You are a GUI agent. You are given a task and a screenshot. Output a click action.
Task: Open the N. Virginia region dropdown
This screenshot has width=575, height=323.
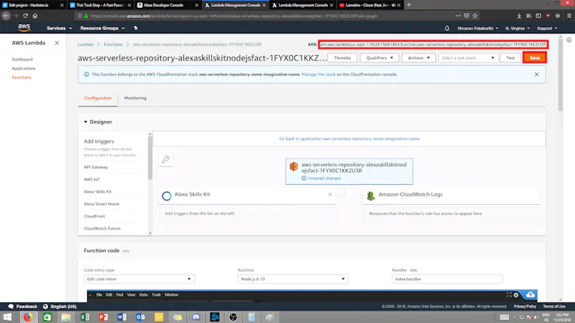pos(517,28)
